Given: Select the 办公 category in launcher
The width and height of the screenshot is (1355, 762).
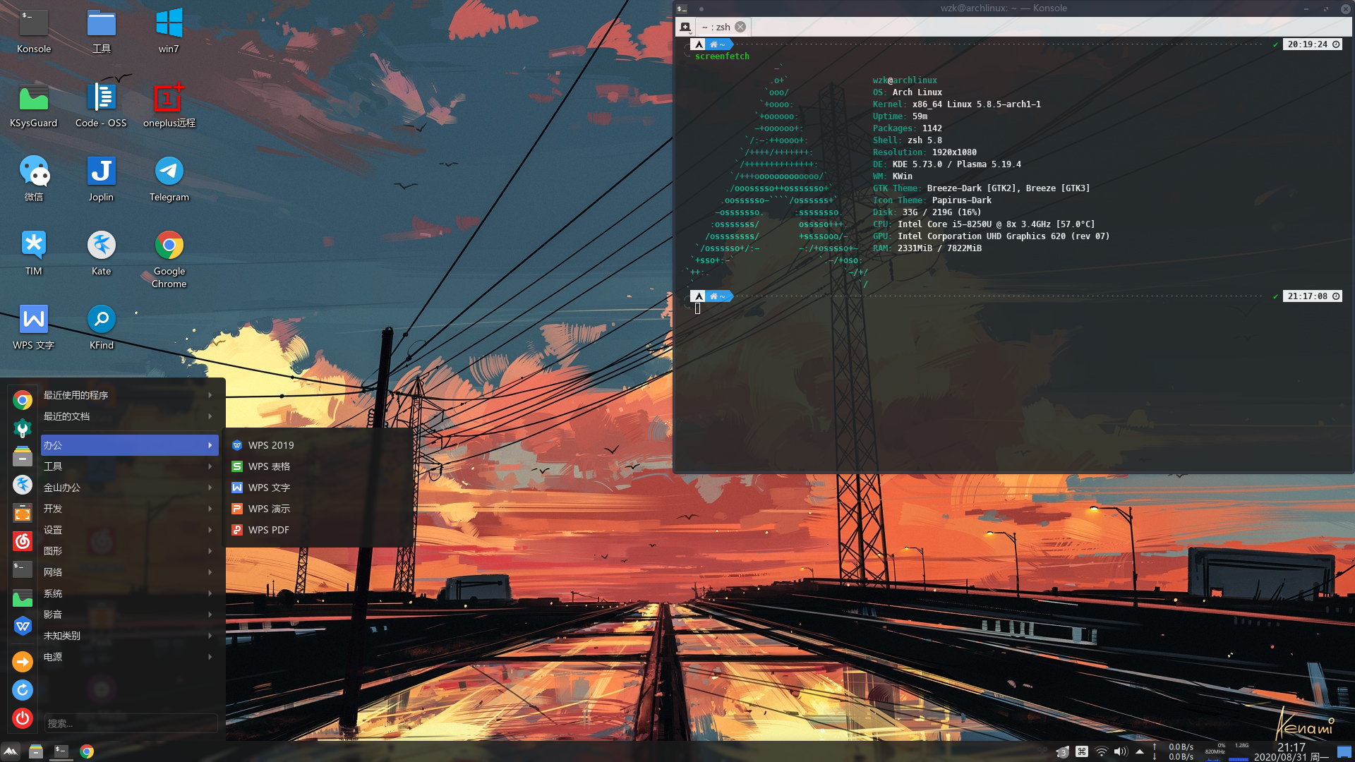Looking at the screenshot, I should tap(129, 445).
